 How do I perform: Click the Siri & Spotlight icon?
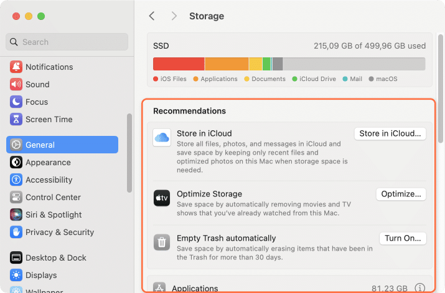point(16,214)
